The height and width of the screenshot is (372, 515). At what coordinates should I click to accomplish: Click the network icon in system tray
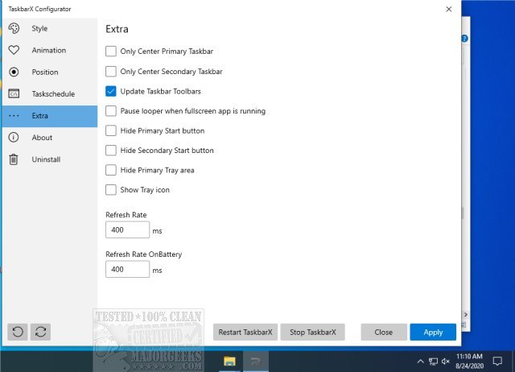pyautogui.click(x=433, y=362)
